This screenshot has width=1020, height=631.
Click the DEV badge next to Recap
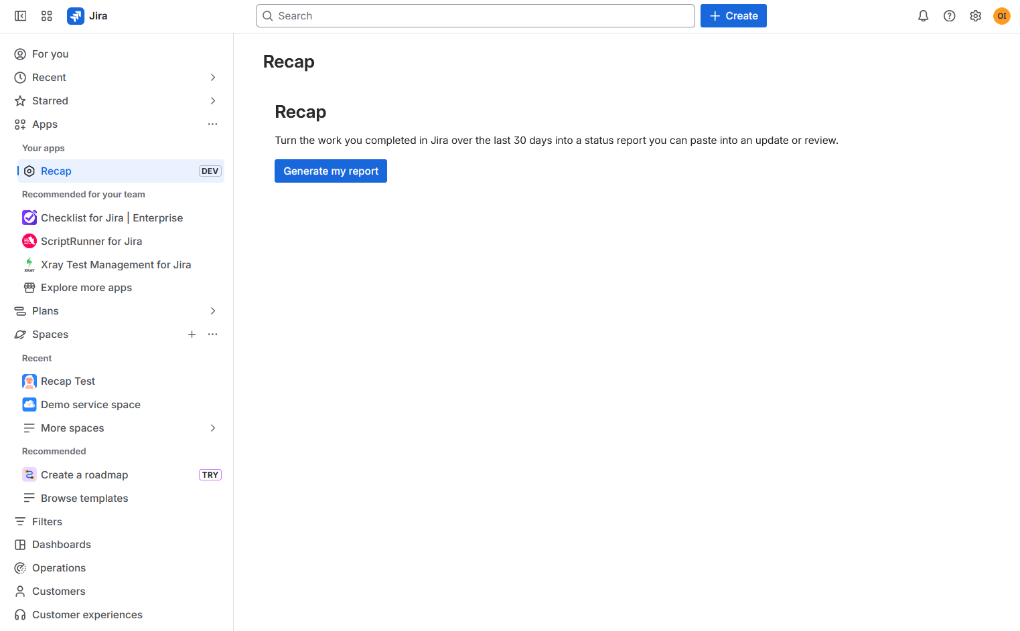click(210, 171)
